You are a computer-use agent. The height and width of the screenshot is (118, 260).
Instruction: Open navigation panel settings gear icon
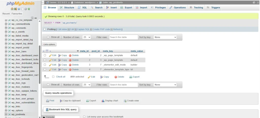tap(26, 9)
